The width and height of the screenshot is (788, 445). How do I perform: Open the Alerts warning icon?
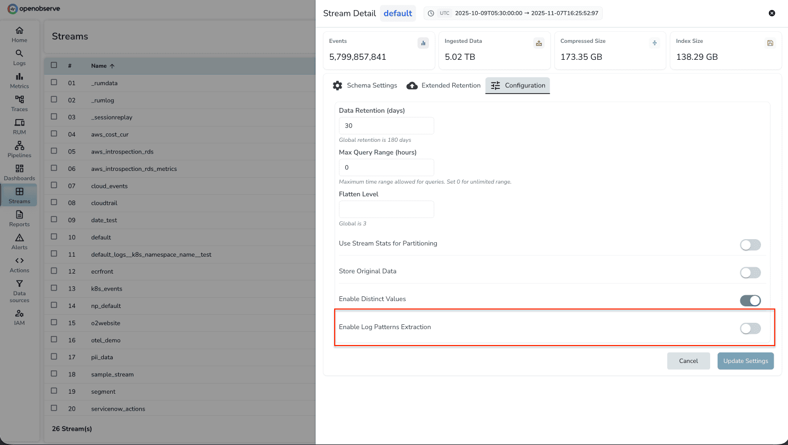point(19,238)
